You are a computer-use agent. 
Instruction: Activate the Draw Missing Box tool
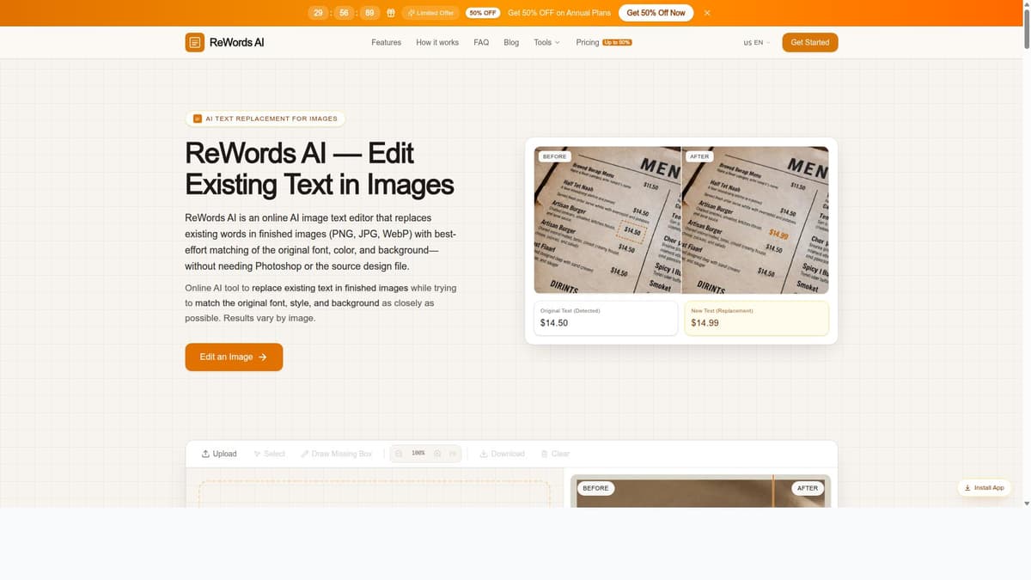[x=336, y=454]
